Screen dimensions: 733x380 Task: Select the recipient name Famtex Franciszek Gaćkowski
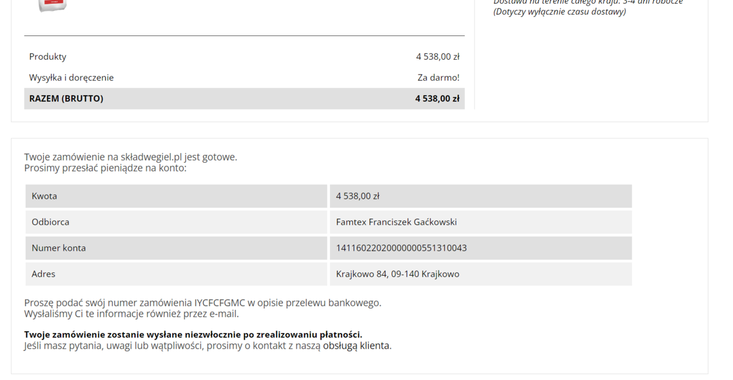click(396, 222)
